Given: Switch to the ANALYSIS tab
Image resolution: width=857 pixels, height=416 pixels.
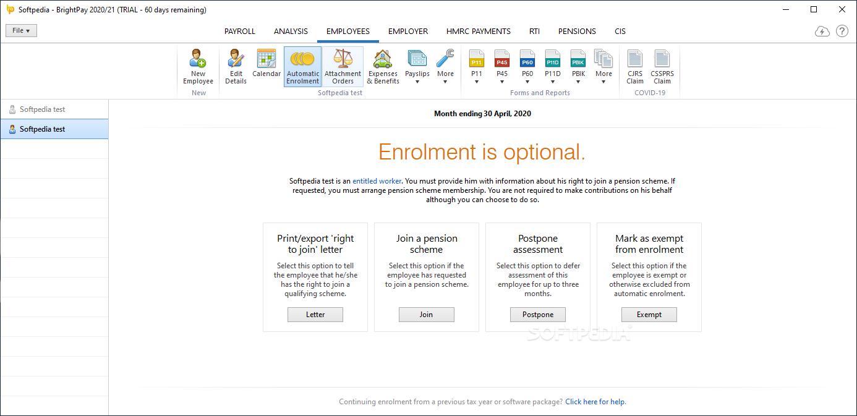Looking at the screenshot, I should [x=291, y=31].
